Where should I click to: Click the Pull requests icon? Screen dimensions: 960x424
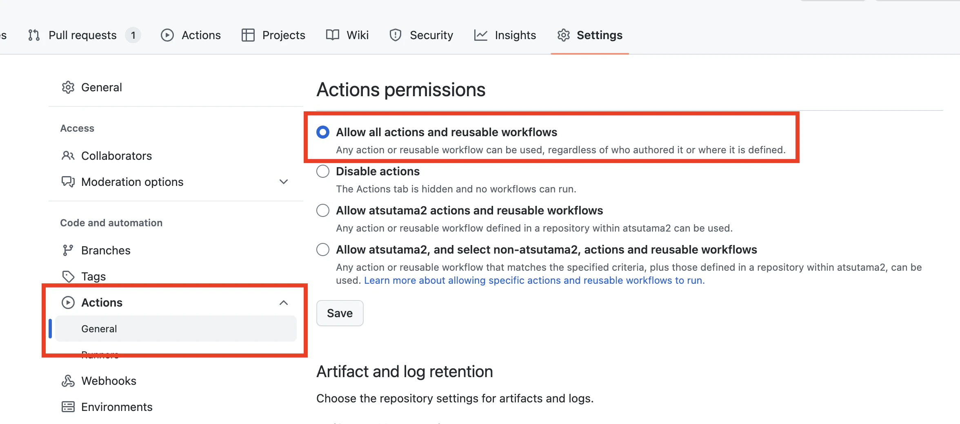[x=34, y=35]
